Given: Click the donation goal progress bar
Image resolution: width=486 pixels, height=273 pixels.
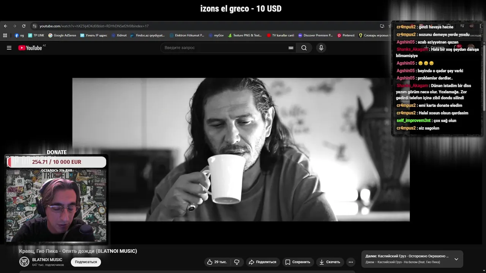Looking at the screenshot, I should click(x=57, y=162).
